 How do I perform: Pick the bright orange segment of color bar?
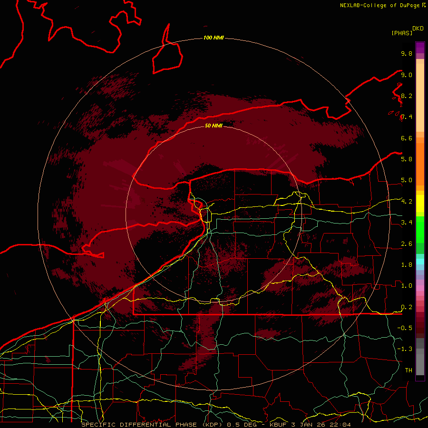pyautogui.click(x=420, y=165)
